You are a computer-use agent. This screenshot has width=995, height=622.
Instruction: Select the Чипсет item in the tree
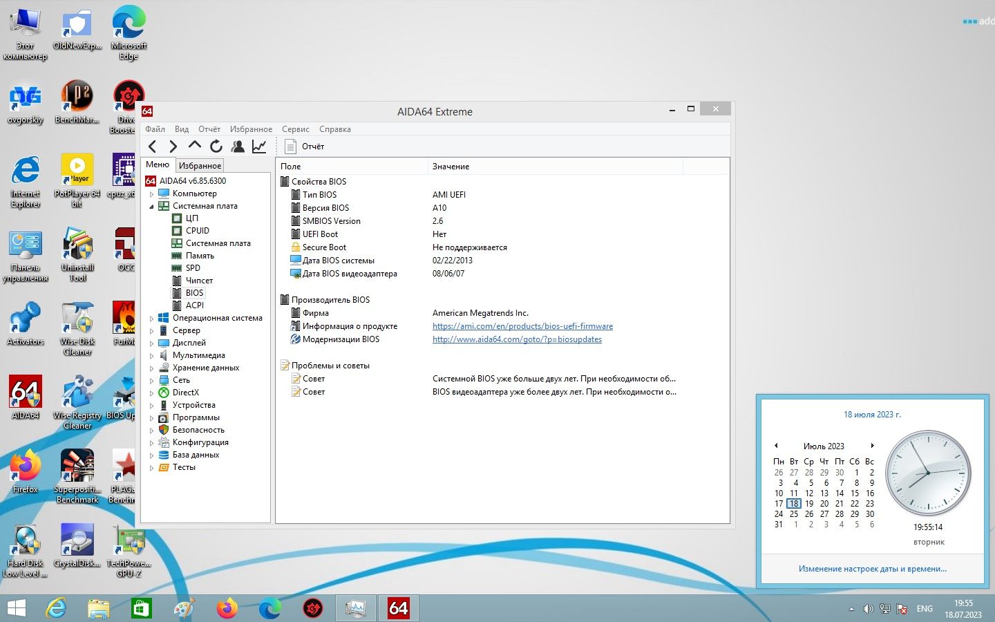199,281
